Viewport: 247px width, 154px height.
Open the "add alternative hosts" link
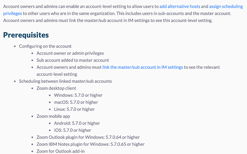coord(180,6)
